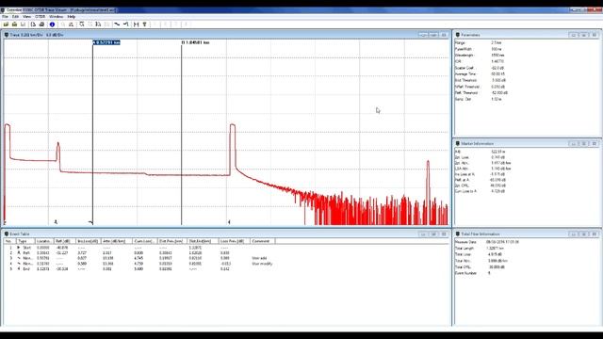Select event row 2 Refl.
The image size is (603, 339).
coord(139,253)
